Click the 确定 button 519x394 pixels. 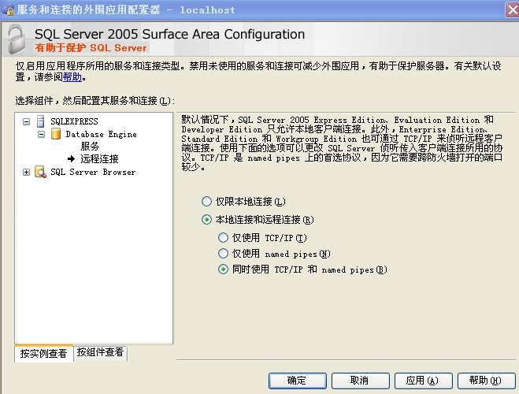pyautogui.click(x=297, y=381)
